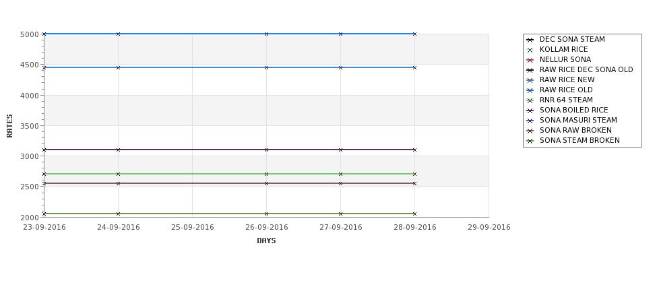Click the green 2700 data point on 27-09-2016
This screenshot has height=289, width=657.
pyautogui.click(x=341, y=174)
